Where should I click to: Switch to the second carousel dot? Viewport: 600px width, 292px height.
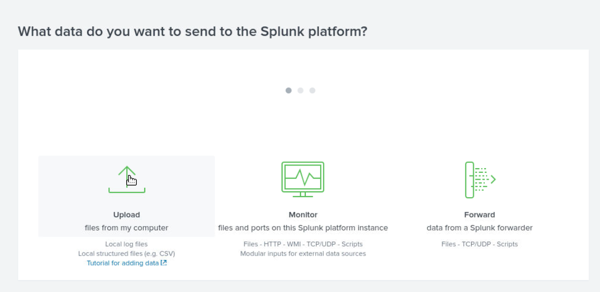pos(301,91)
